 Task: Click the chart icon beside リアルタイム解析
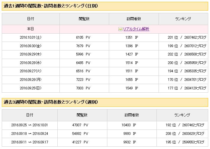(x=120, y=29)
